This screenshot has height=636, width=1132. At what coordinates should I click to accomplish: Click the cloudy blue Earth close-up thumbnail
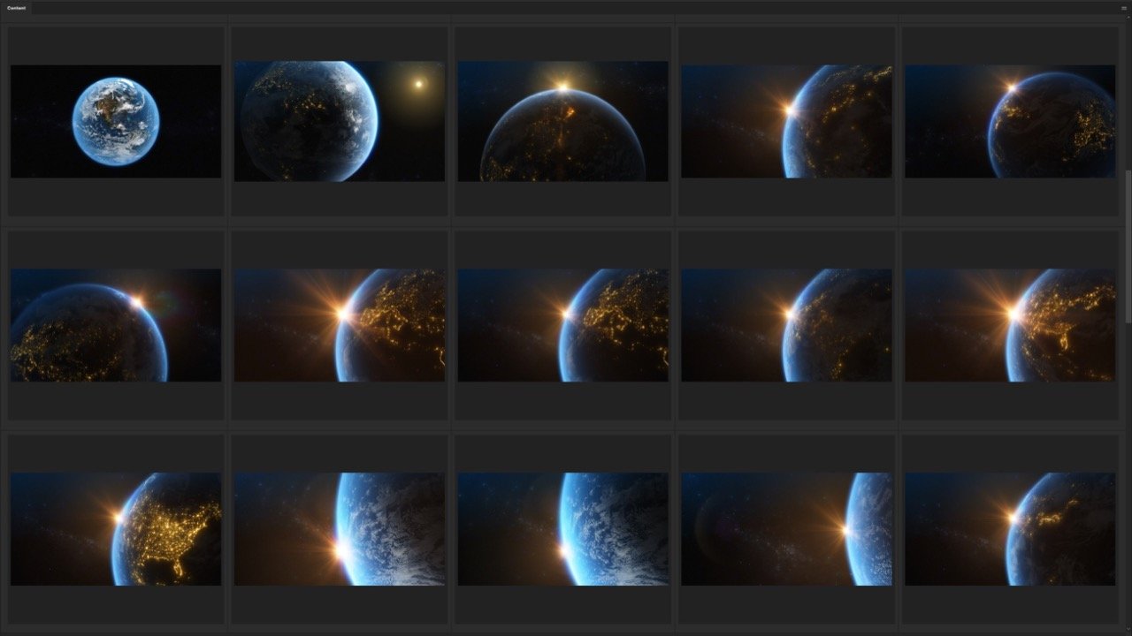click(563, 530)
